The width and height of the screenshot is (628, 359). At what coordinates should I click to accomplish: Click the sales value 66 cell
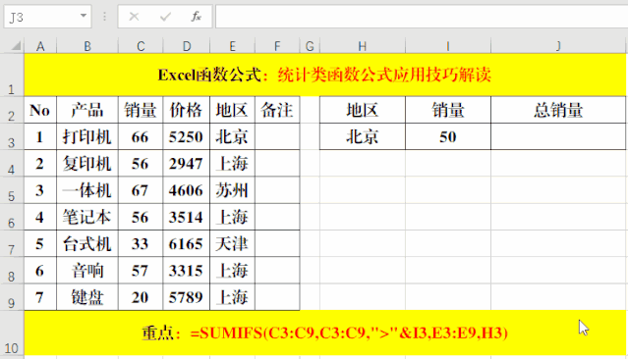tap(141, 136)
